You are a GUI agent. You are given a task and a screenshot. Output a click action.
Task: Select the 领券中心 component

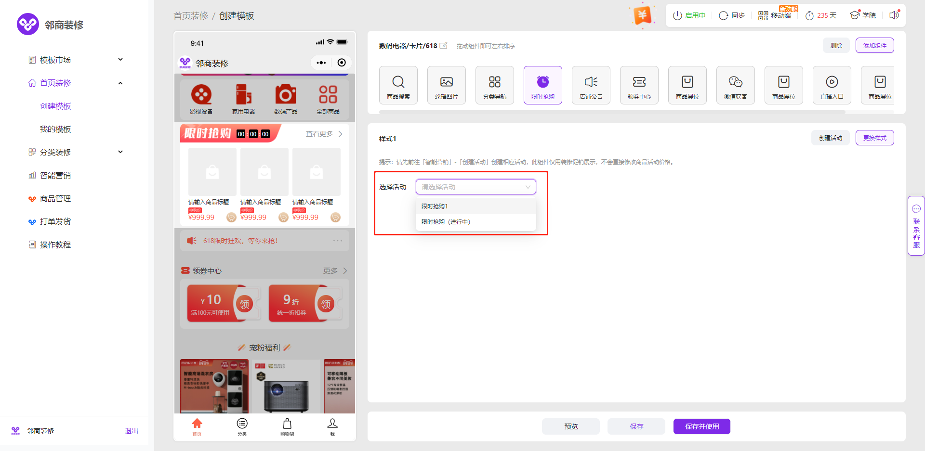(639, 85)
